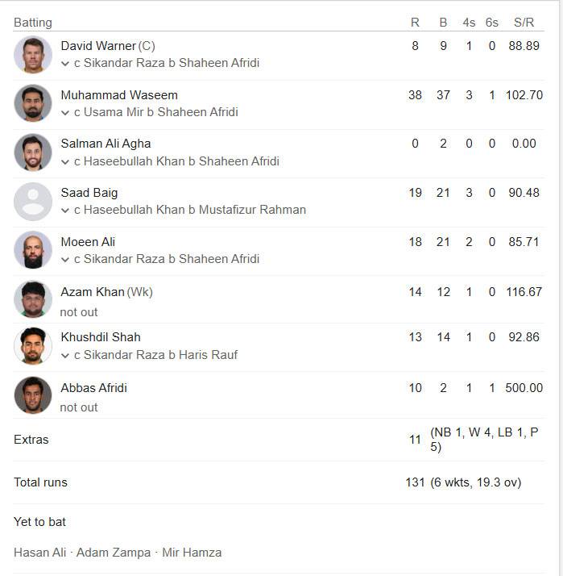This screenshot has height=576, width=563.
Task: Select Khushdil Shah's profile picture
Action: pyautogui.click(x=33, y=346)
